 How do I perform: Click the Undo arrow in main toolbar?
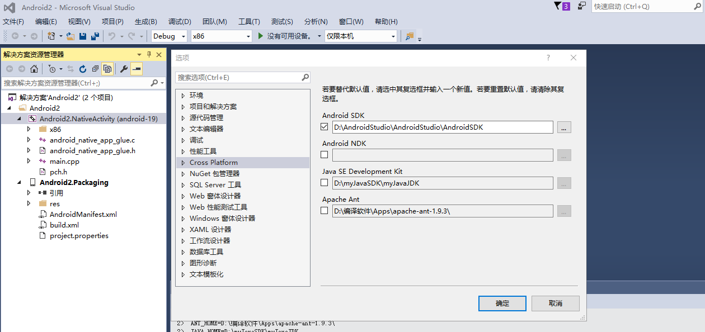(x=111, y=36)
